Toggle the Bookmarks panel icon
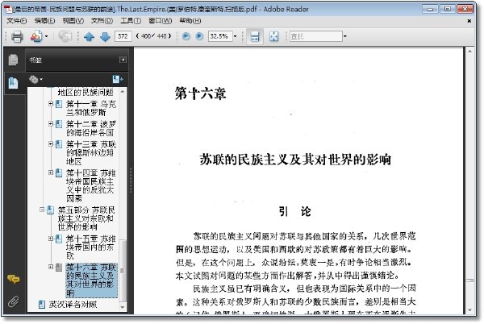 pos(13,83)
